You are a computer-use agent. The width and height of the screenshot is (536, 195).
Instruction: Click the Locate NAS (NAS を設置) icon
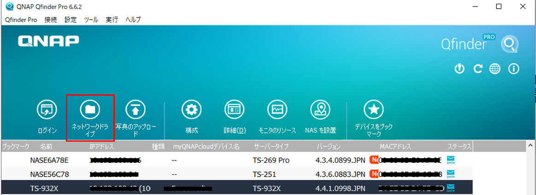pyautogui.click(x=320, y=109)
